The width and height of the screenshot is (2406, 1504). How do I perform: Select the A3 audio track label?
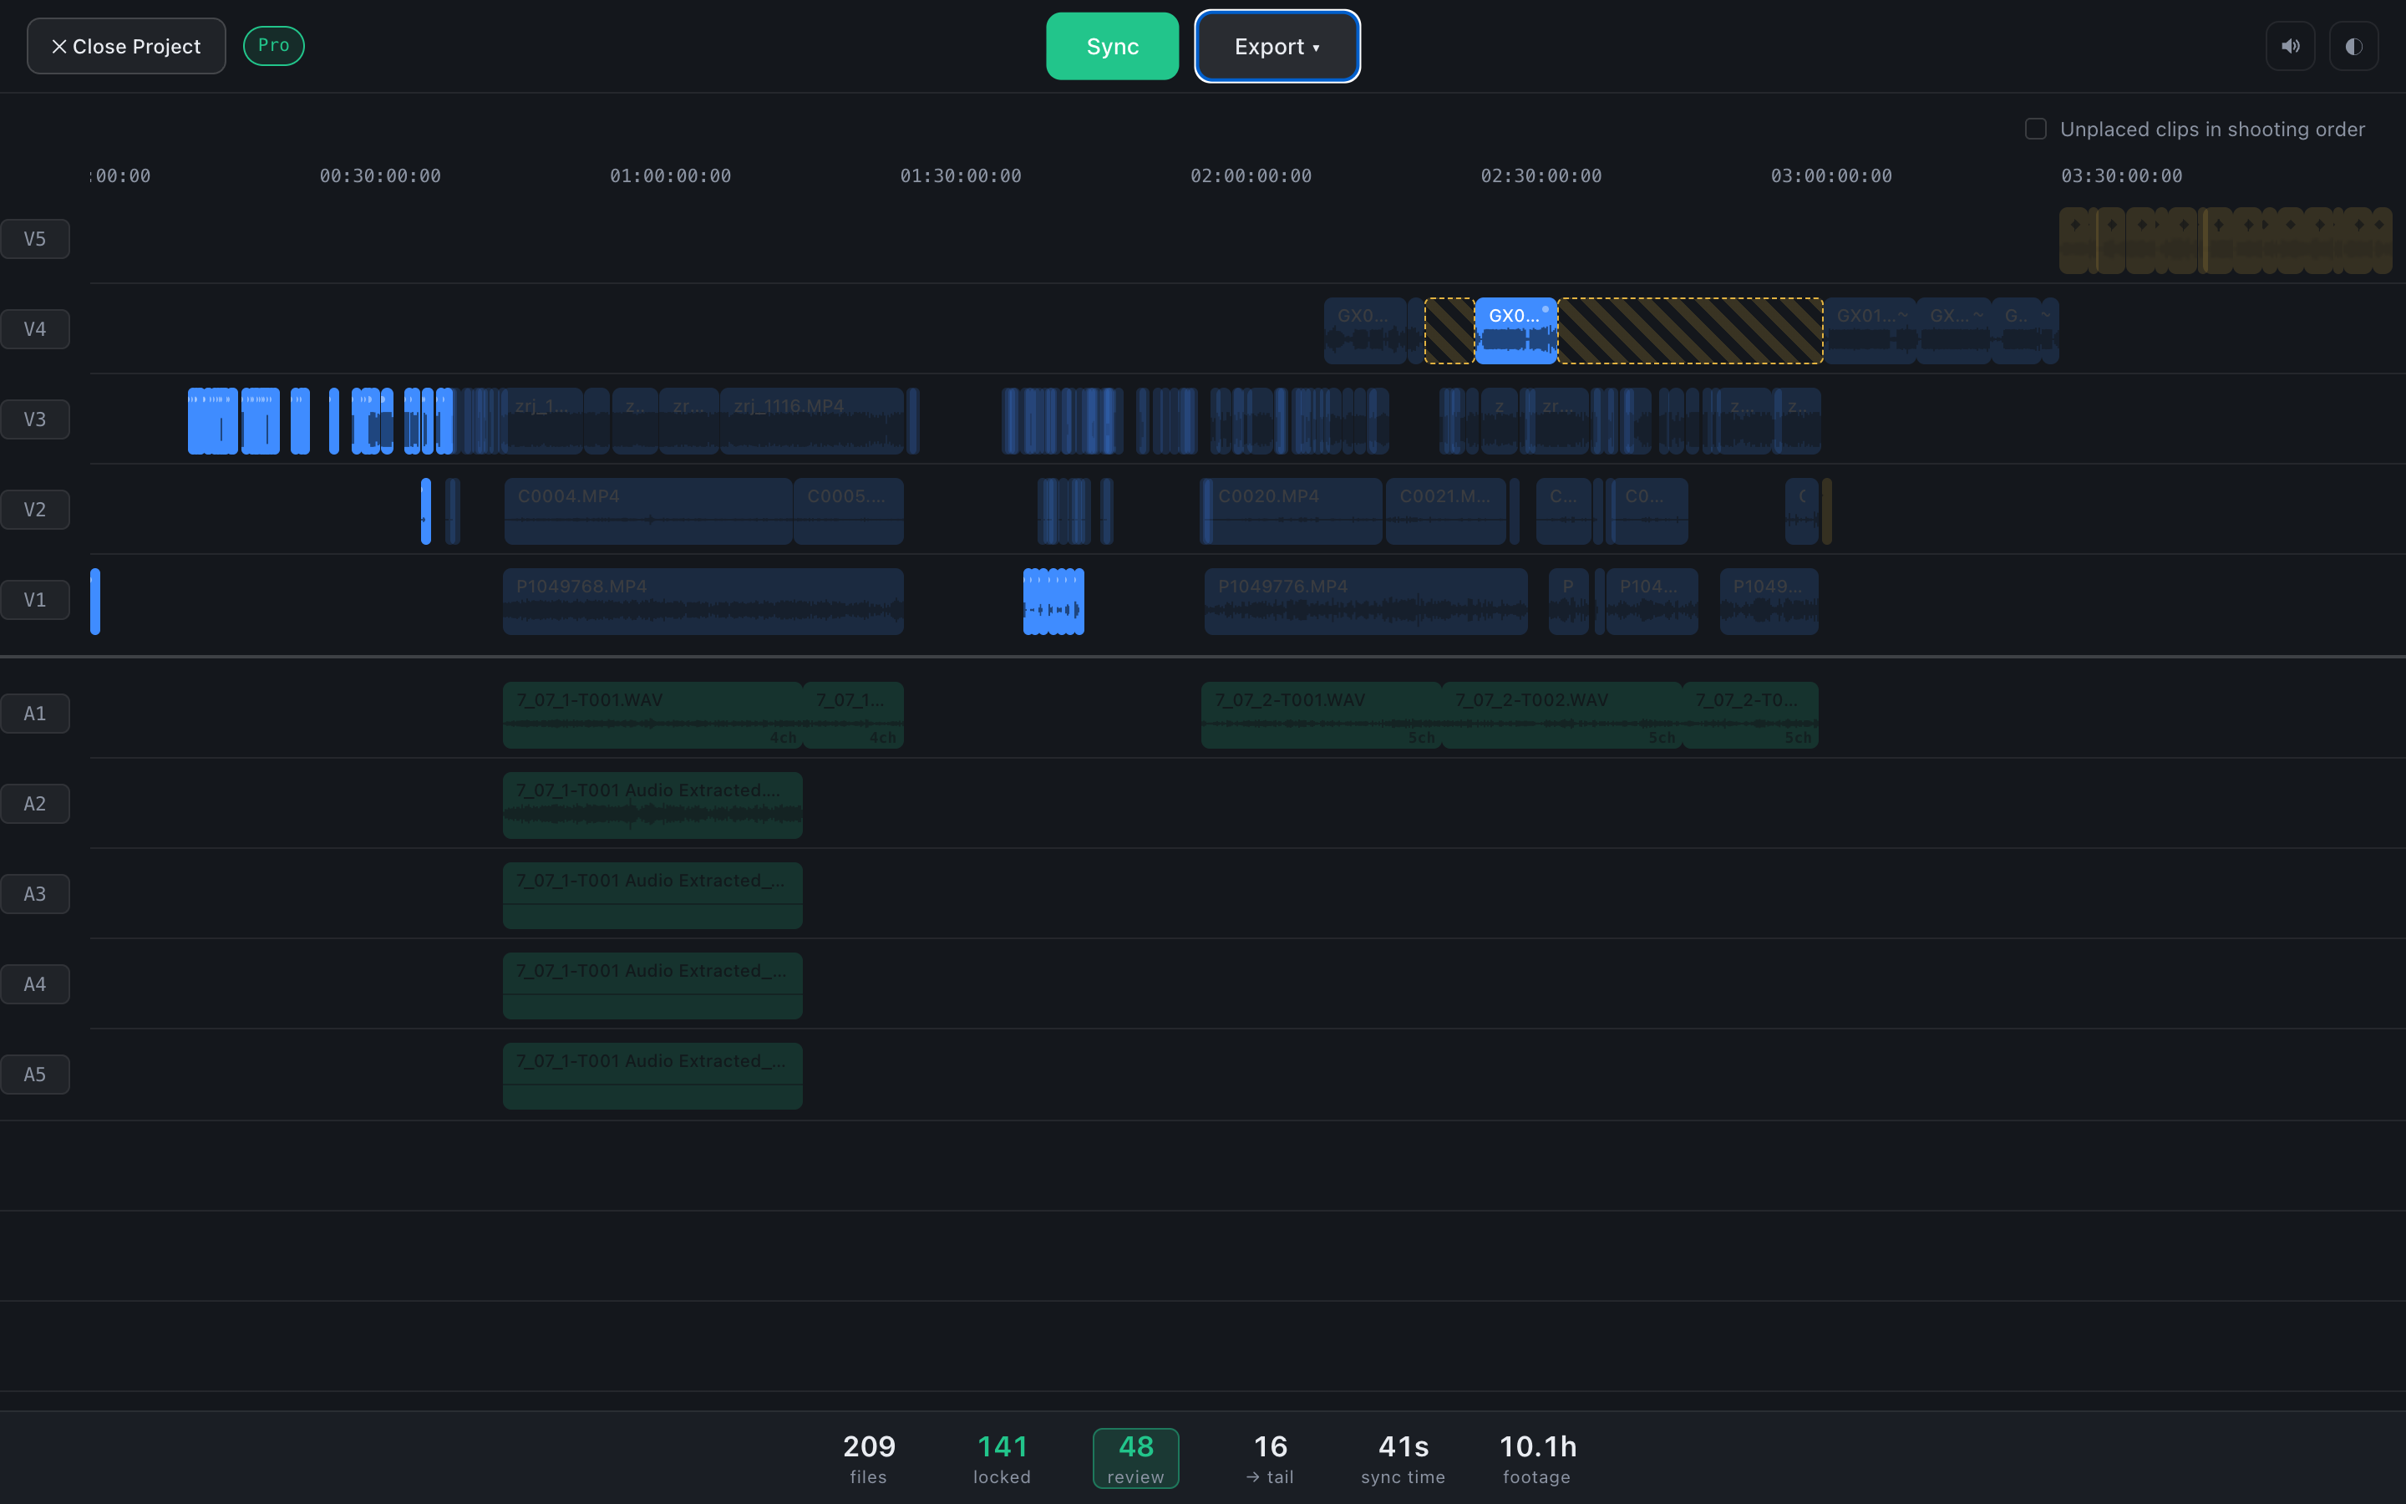click(x=35, y=894)
